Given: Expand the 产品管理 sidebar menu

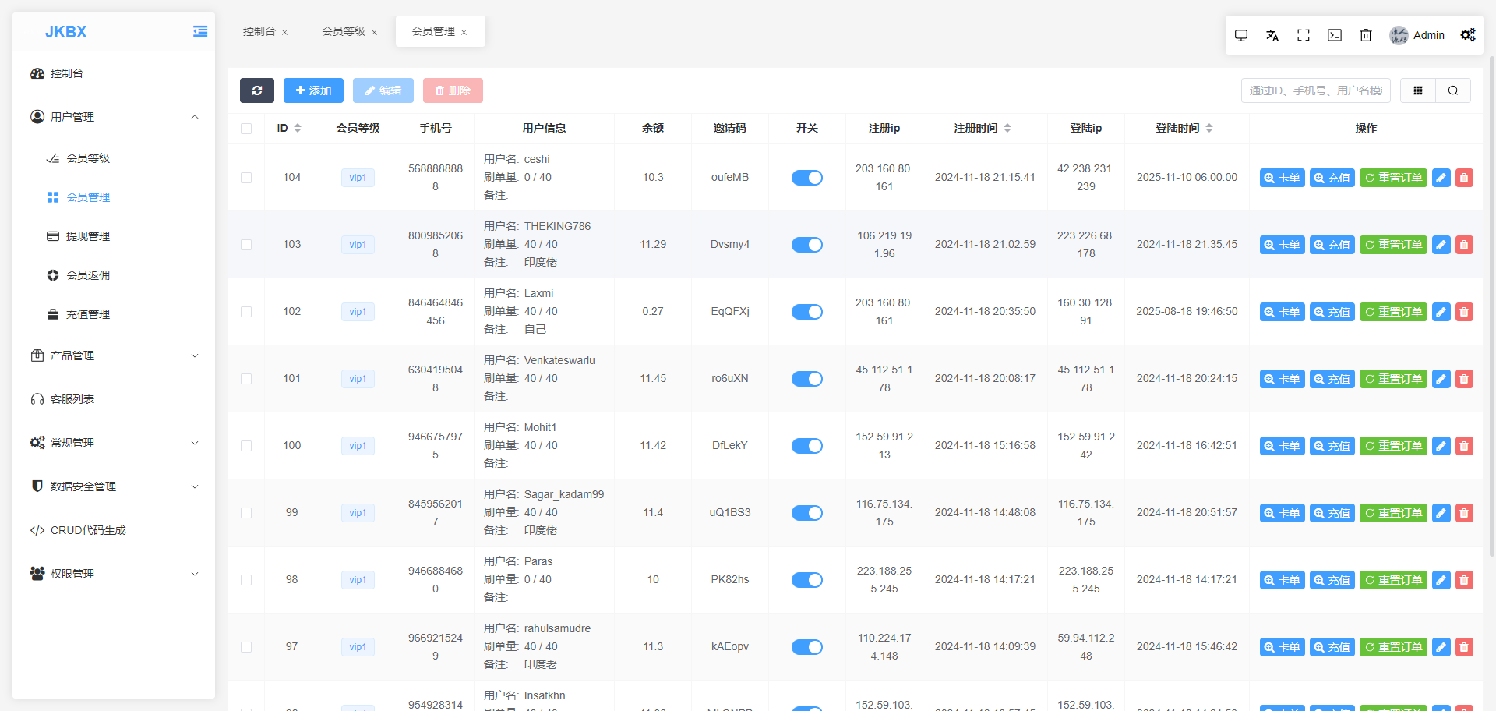Looking at the screenshot, I should (x=114, y=355).
